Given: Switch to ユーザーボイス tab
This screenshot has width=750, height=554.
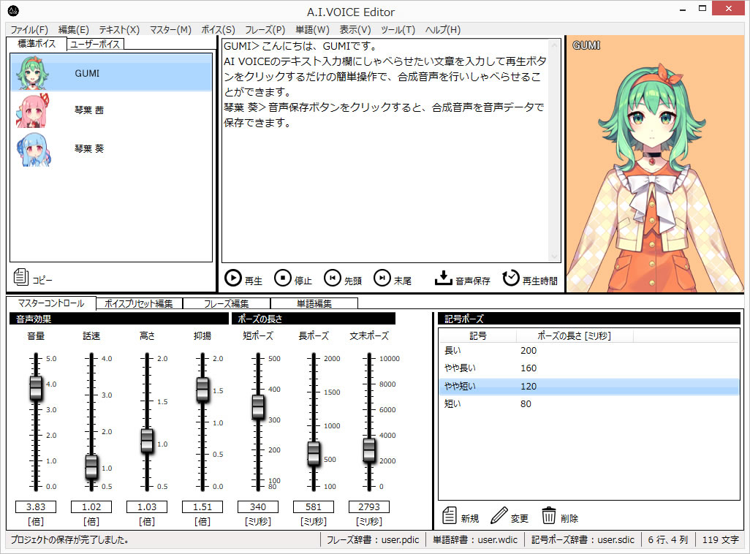Looking at the screenshot, I should click(95, 44).
